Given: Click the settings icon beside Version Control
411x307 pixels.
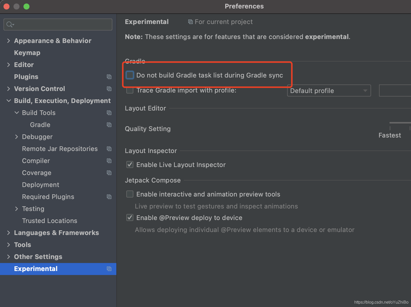Looking at the screenshot, I should click(x=109, y=89).
